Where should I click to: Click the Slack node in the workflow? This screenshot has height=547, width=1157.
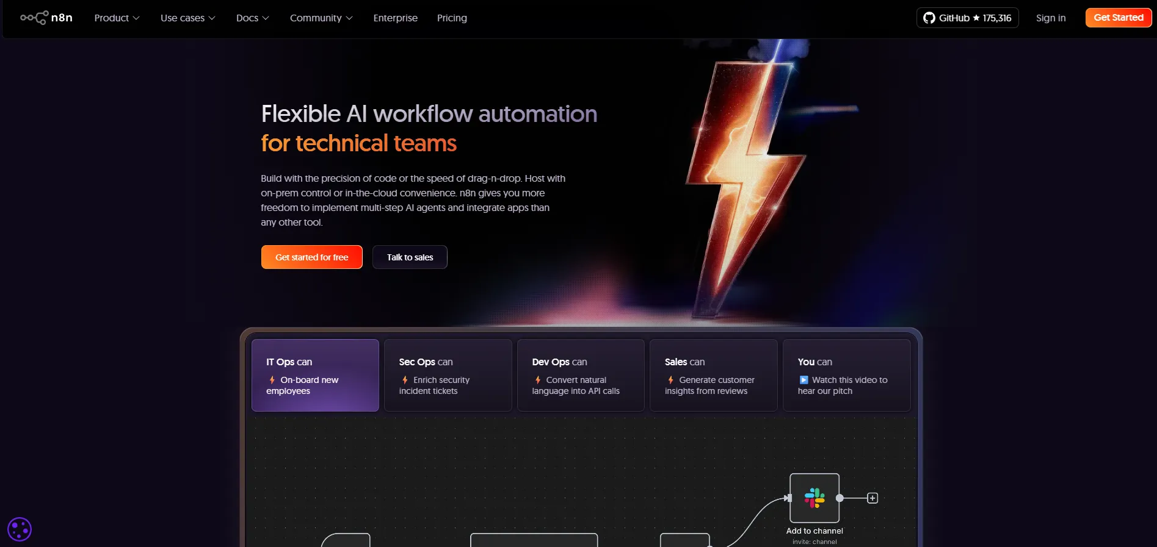pos(814,498)
